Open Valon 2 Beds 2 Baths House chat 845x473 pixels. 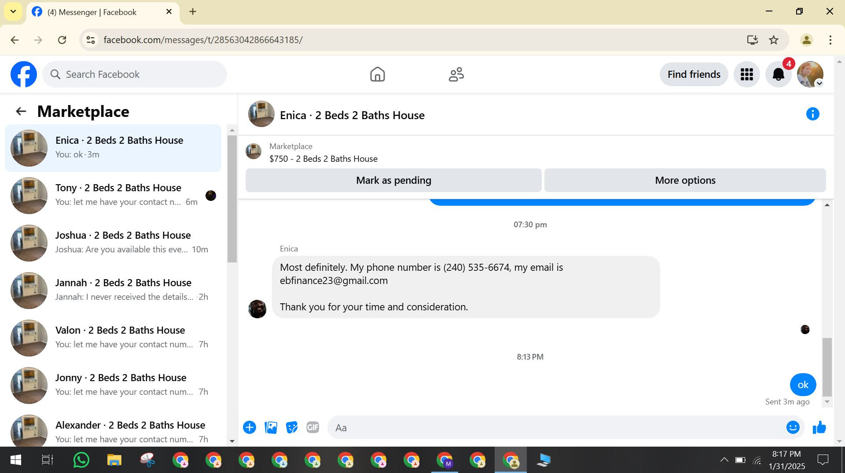tap(113, 338)
